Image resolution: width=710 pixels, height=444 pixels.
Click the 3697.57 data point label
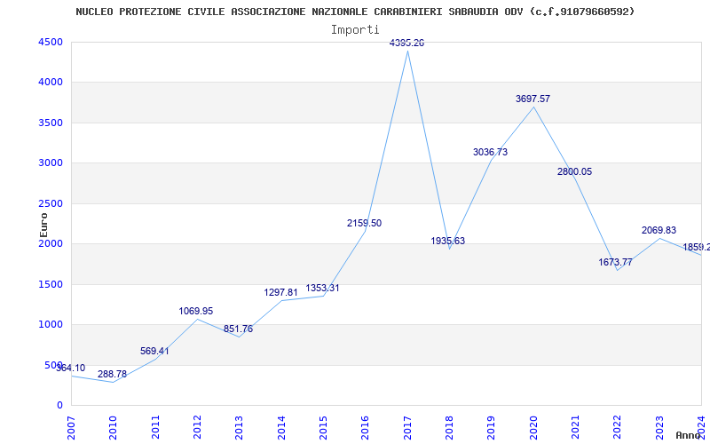tap(533, 99)
